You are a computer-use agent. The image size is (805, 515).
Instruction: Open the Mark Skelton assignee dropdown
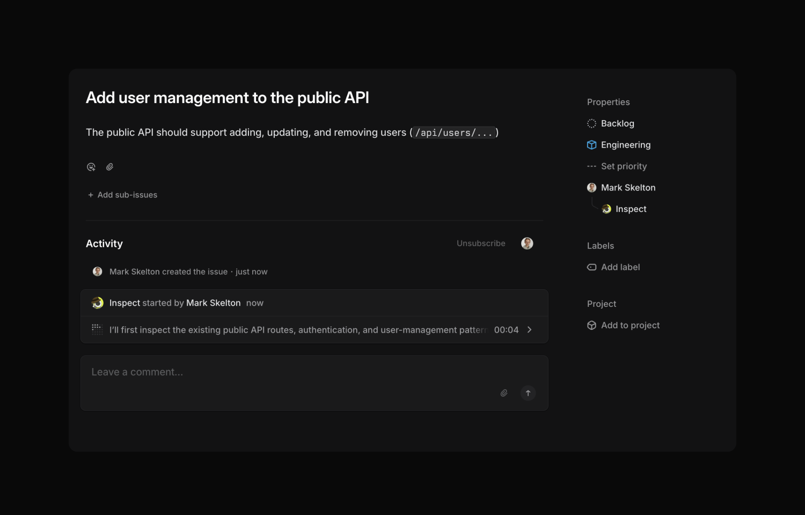(x=621, y=188)
